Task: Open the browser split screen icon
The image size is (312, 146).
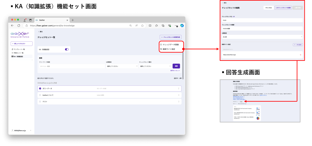Action: pos(150,26)
